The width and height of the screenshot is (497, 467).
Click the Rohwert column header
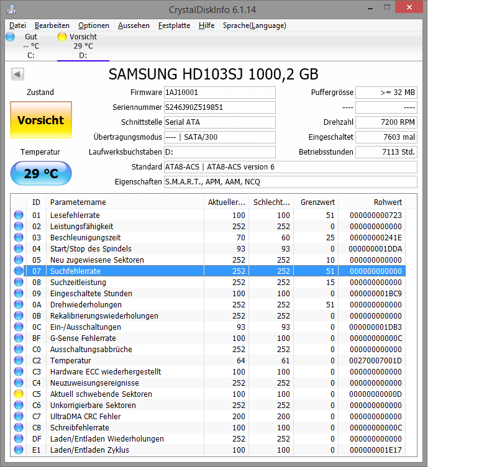(372, 202)
